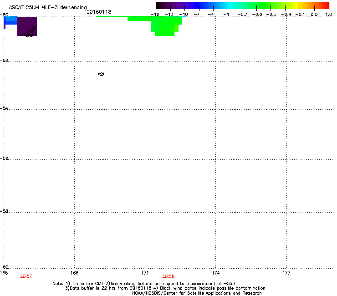Click the -13 color scale label

[x=169, y=15]
